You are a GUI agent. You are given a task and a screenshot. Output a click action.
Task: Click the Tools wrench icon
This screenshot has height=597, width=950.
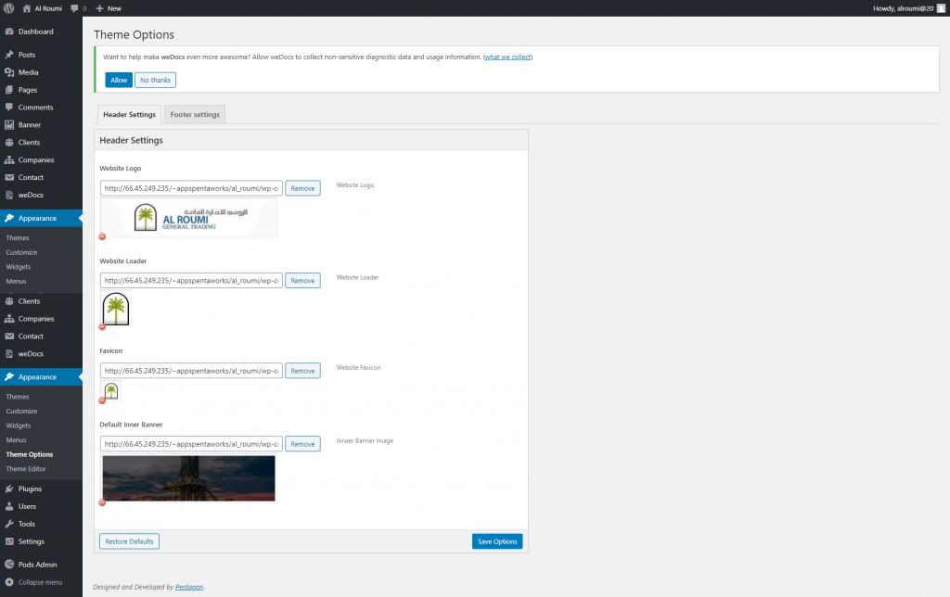click(x=9, y=524)
